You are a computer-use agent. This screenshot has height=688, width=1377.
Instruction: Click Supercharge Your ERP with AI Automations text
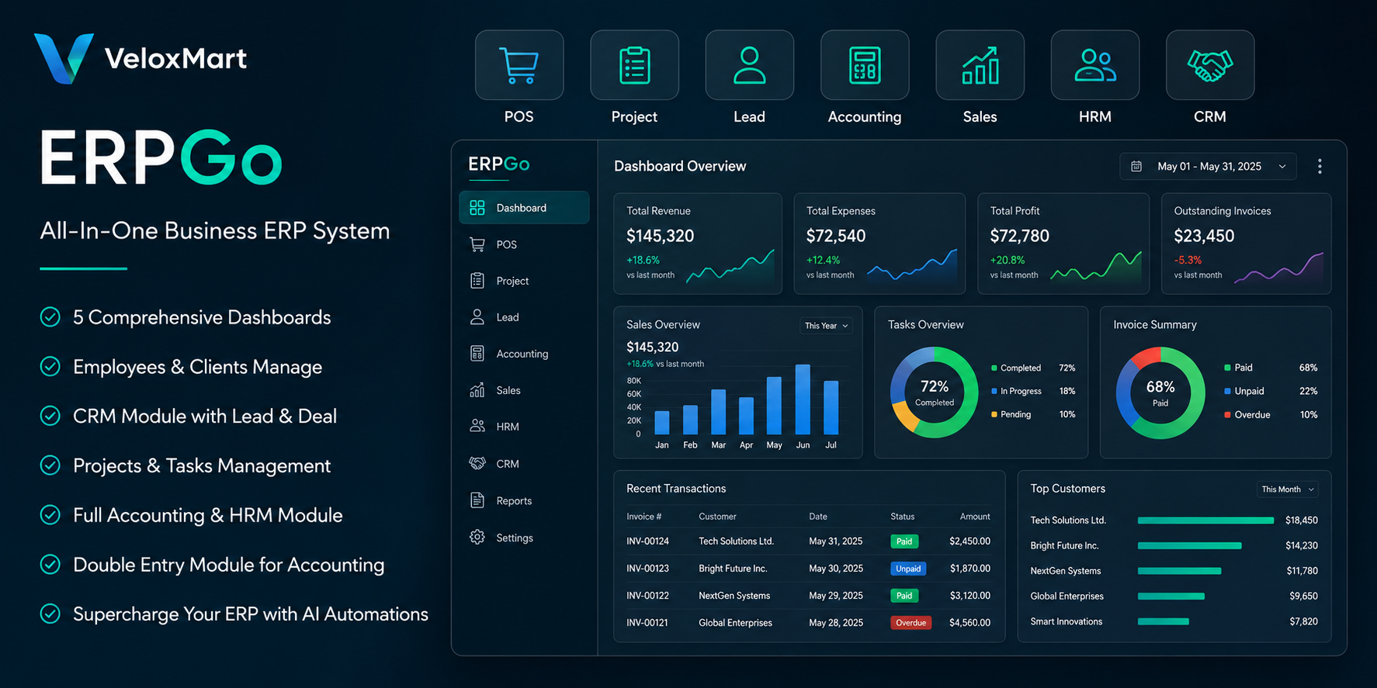point(251,614)
